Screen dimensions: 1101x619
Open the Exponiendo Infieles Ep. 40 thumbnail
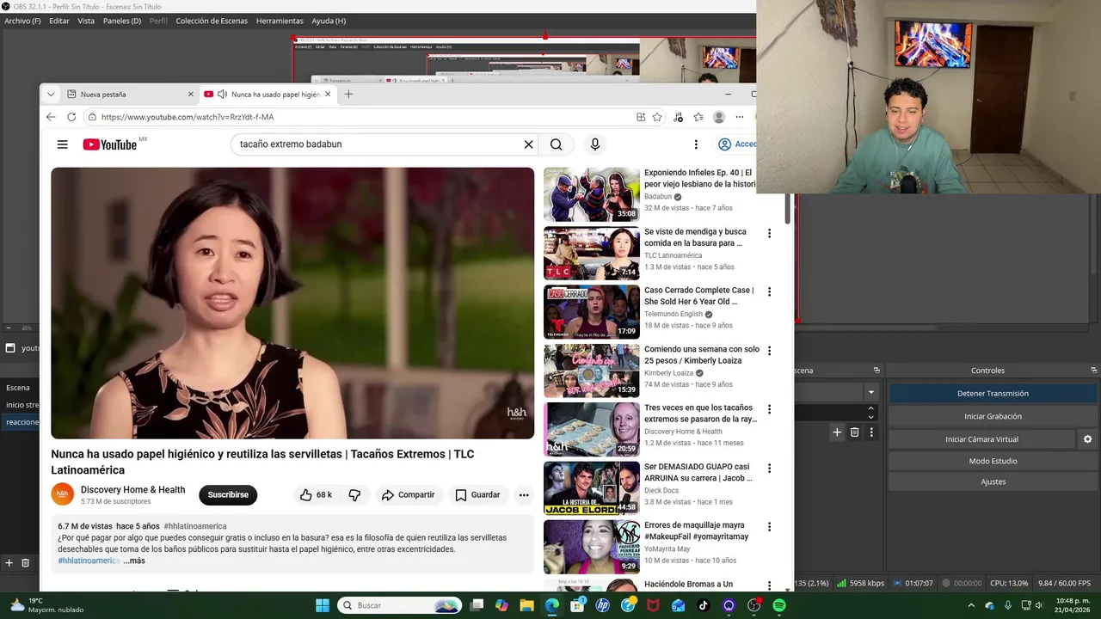click(x=591, y=194)
